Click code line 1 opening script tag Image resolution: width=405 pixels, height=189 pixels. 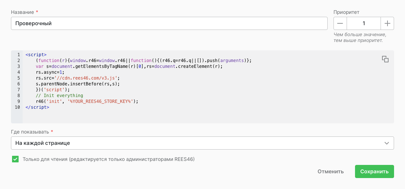[36, 54]
